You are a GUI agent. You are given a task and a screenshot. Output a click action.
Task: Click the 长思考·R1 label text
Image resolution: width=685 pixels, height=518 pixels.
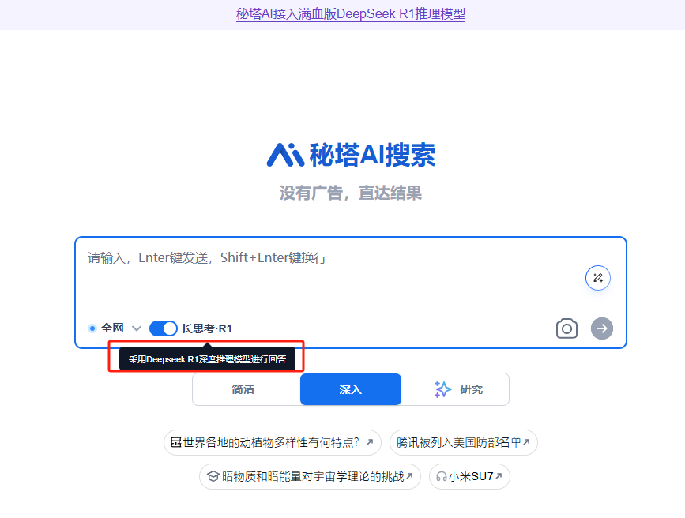[207, 328]
